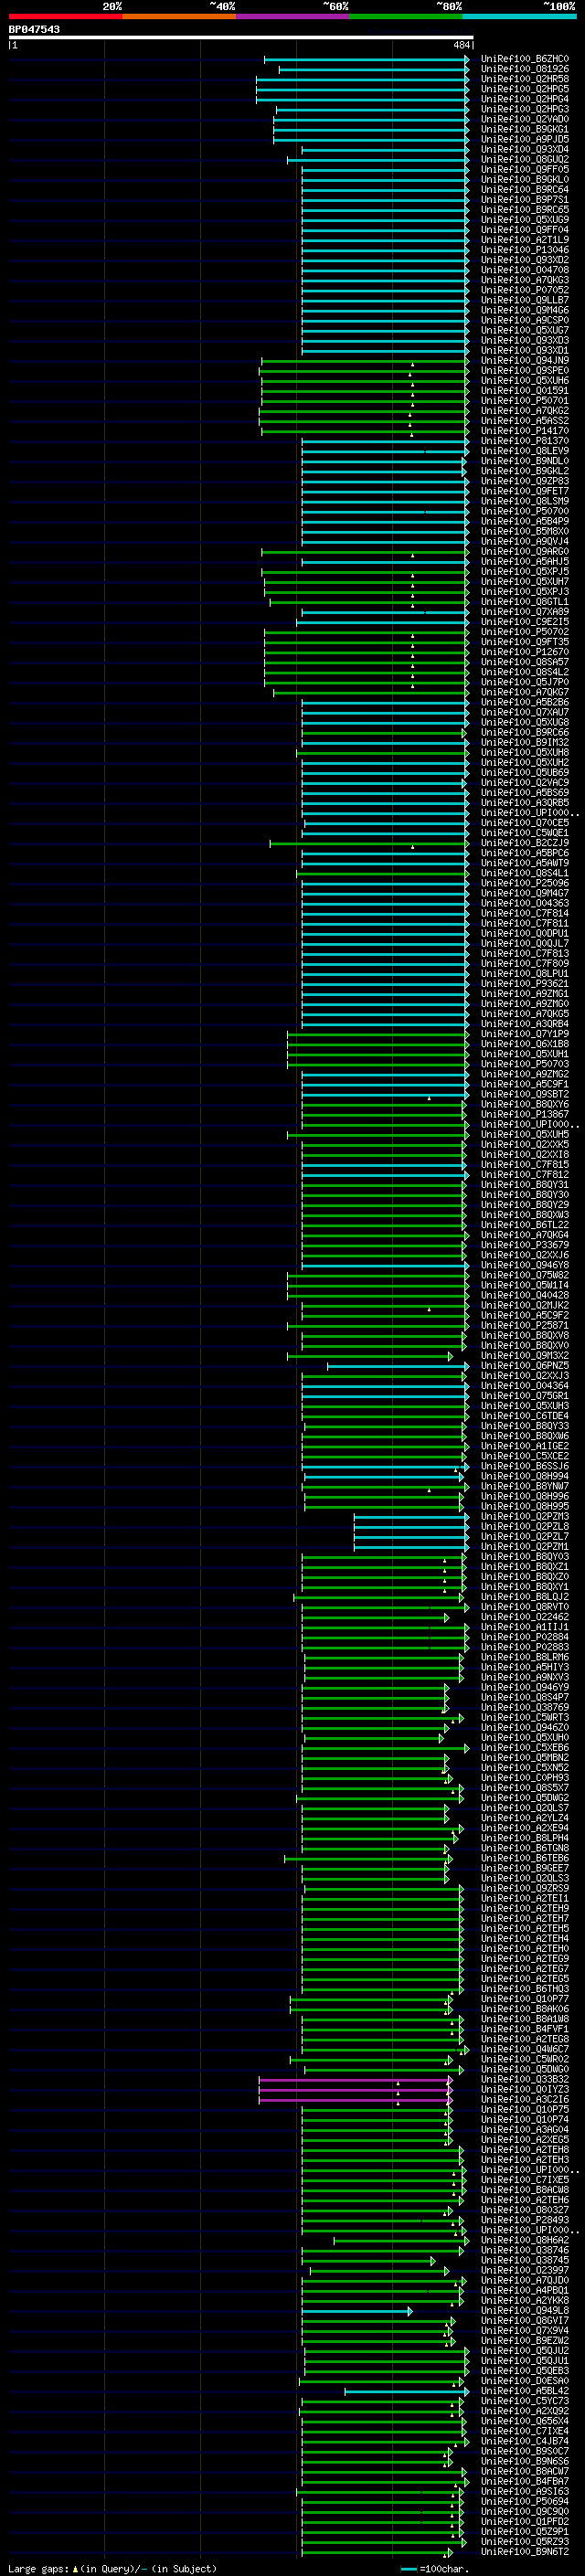The width and height of the screenshot is (585, 2576).
Task: Select hit label UniRef100_Q9SBT2
Action: (x=525, y=1094)
